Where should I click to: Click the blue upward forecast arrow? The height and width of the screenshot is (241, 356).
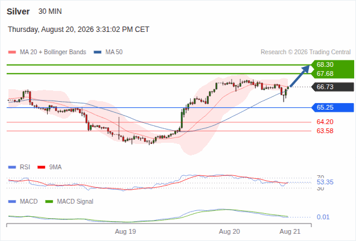pyautogui.click(x=300, y=76)
